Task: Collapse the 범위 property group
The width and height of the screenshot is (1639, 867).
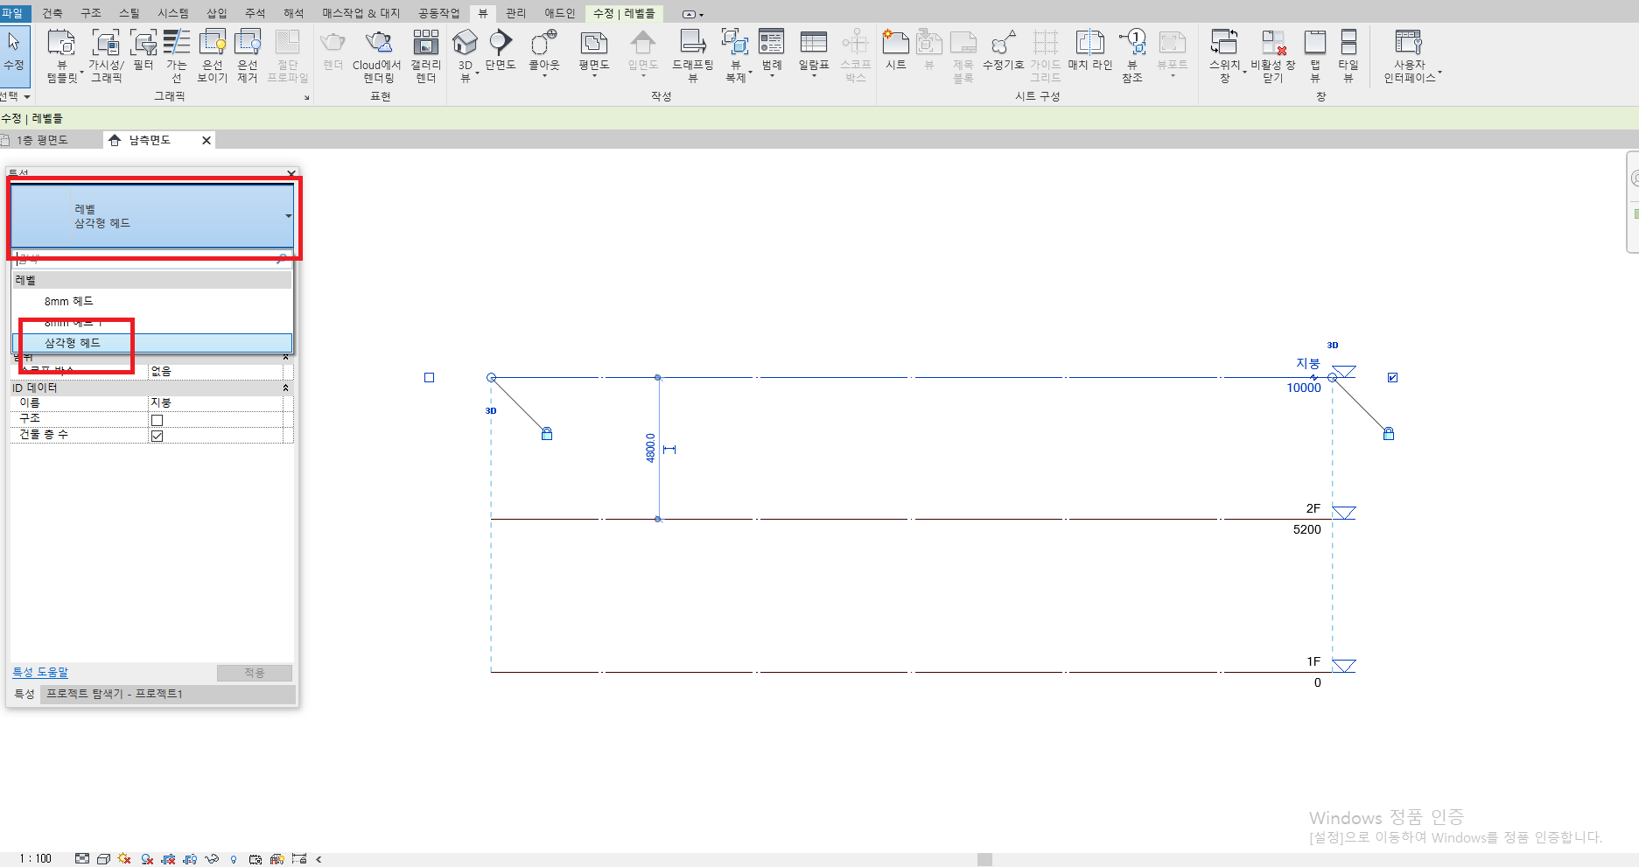Action: click(285, 357)
